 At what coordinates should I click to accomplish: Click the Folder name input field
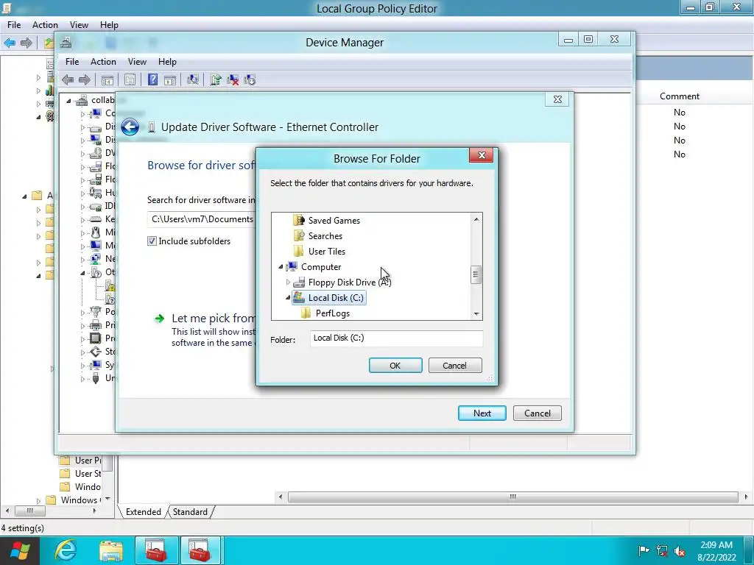(396, 338)
